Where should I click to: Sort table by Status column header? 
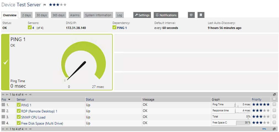(90, 100)
